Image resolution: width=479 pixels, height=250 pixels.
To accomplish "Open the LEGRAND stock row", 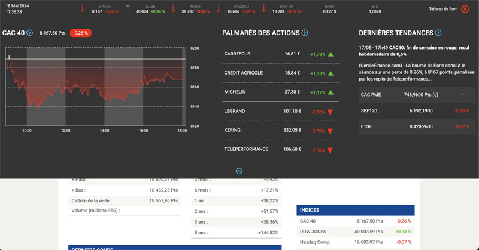I will (x=280, y=111).
